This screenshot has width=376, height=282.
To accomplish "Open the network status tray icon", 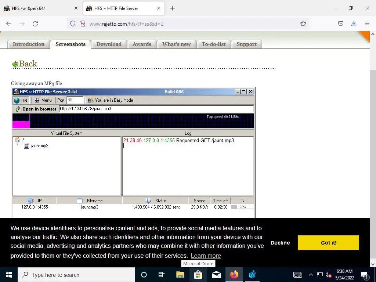I will point(320,275).
